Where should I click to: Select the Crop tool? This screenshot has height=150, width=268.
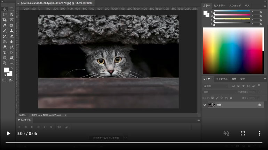pos(5,20)
